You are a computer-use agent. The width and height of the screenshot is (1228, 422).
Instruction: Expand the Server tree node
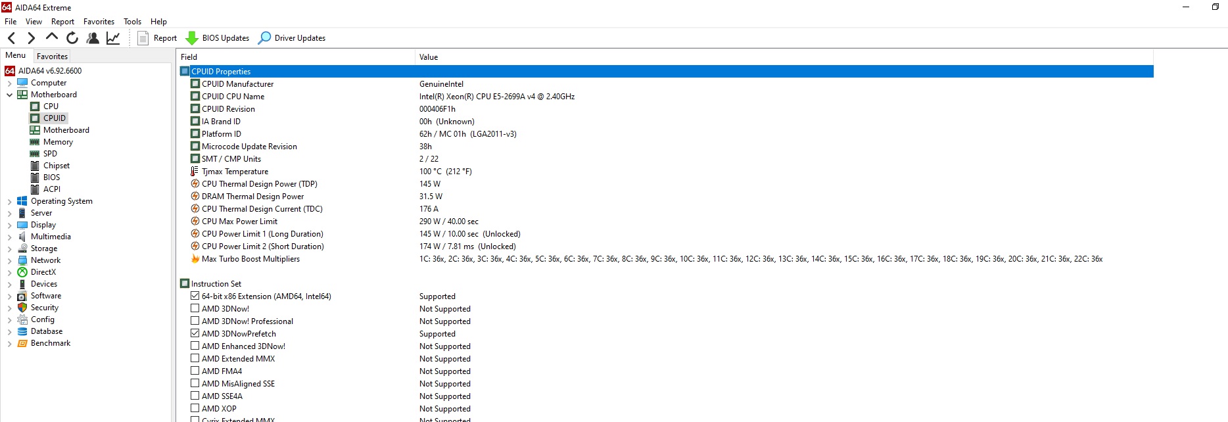point(9,214)
